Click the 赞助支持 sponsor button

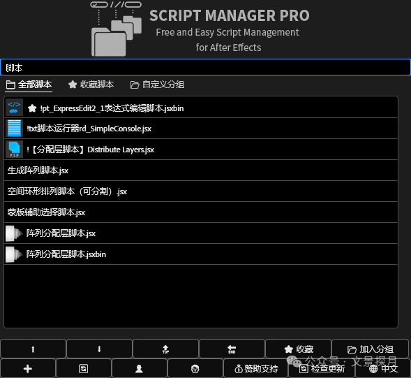(256, 369)
